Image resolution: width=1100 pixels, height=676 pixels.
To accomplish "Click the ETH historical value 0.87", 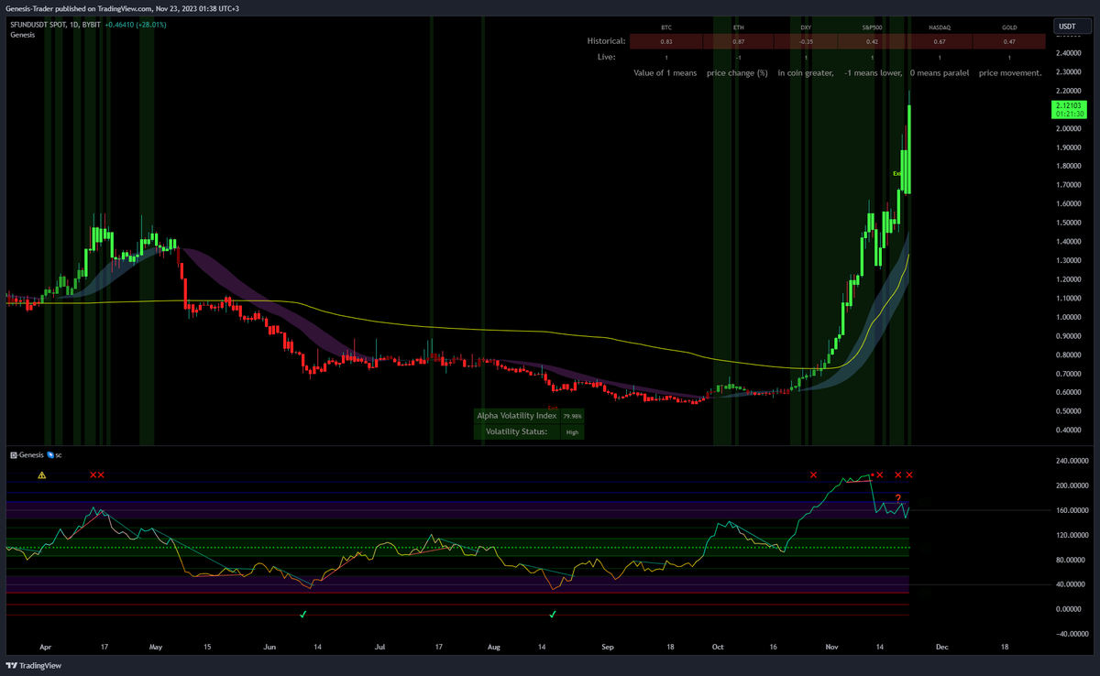I will pos(738,42).
